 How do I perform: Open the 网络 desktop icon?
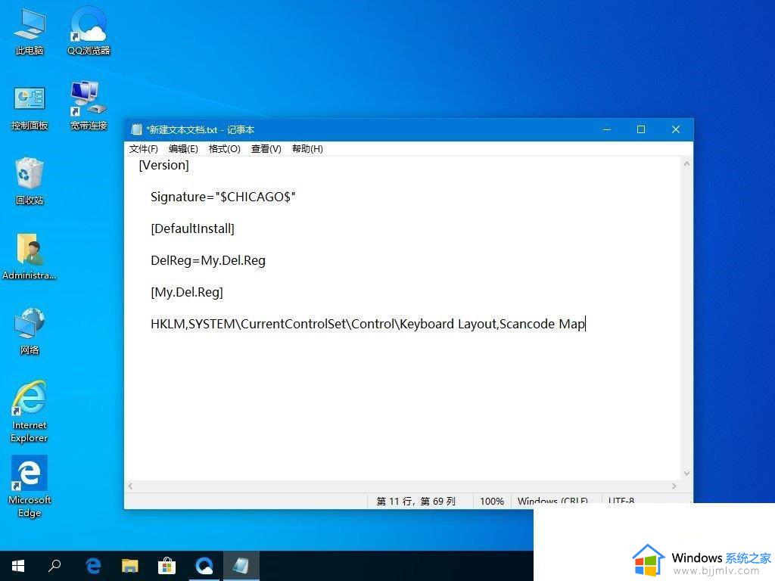[30, 330]
